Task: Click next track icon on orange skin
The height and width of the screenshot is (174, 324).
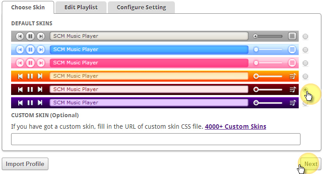Action: coord(40,76)
